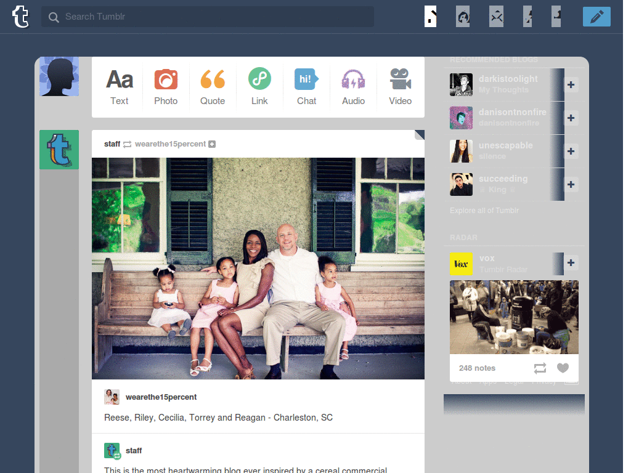This screenshot has width=631, height=473.
Task: Like the Radar post with heart icon
Action: click(x=563, y=368)
